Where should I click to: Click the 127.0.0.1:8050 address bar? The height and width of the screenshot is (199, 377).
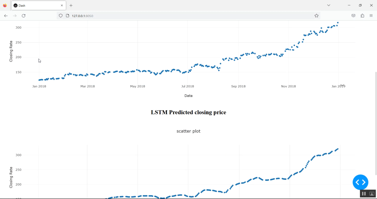[x=176, y=16]
